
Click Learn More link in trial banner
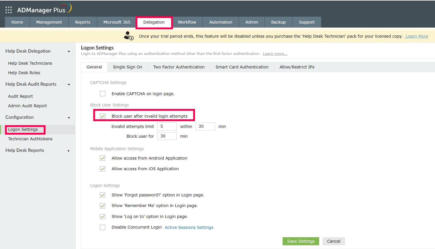click(417, 36)
